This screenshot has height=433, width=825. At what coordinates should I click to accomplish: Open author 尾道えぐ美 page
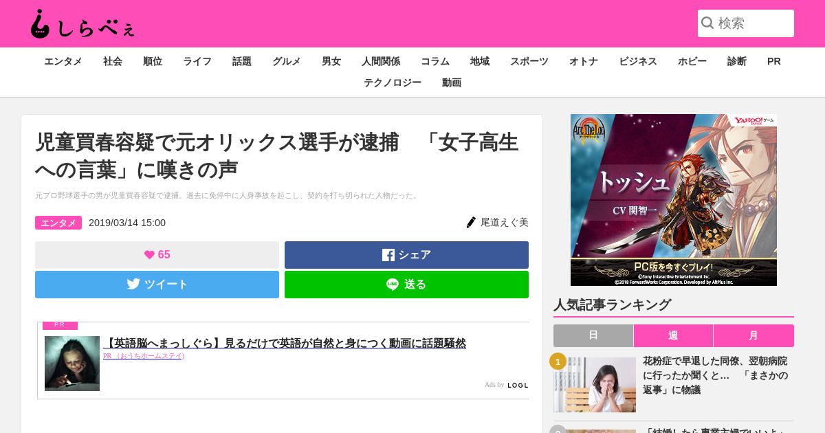[504, 223]
